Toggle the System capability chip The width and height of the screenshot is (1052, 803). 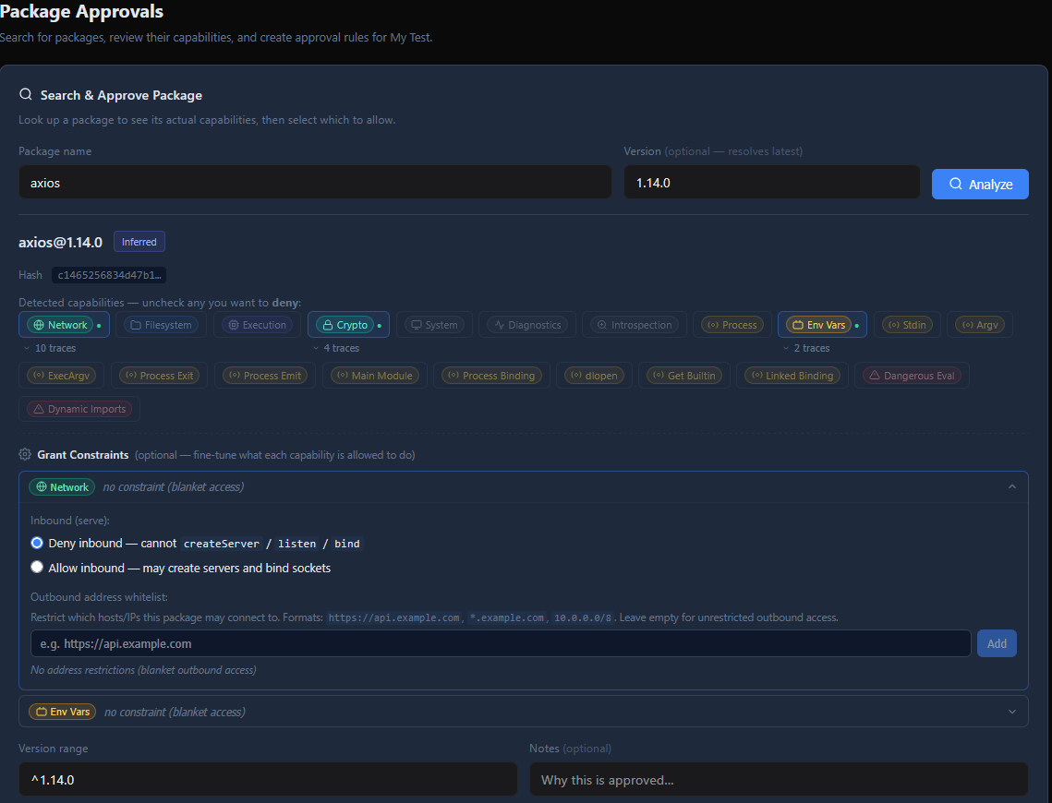point(434,325)
